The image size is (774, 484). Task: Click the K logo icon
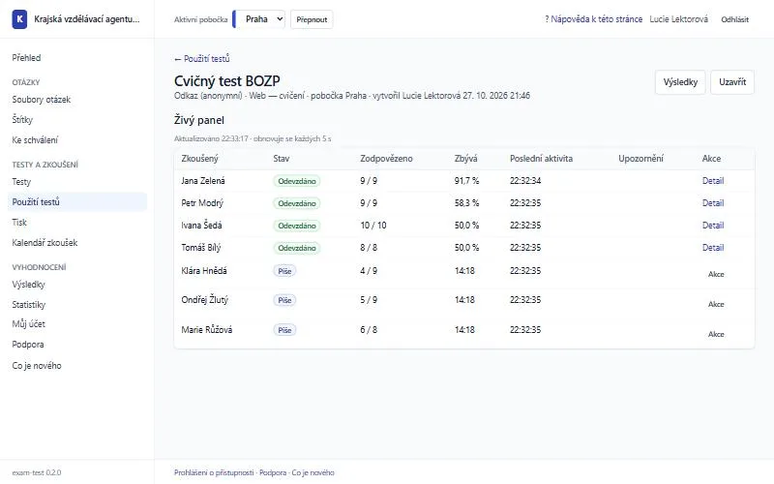pyautogui.click(x=19, y=19)
